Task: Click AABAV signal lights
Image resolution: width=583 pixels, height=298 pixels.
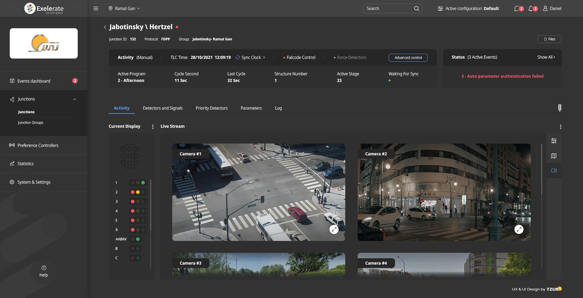Action: click(x=135, y=239)
